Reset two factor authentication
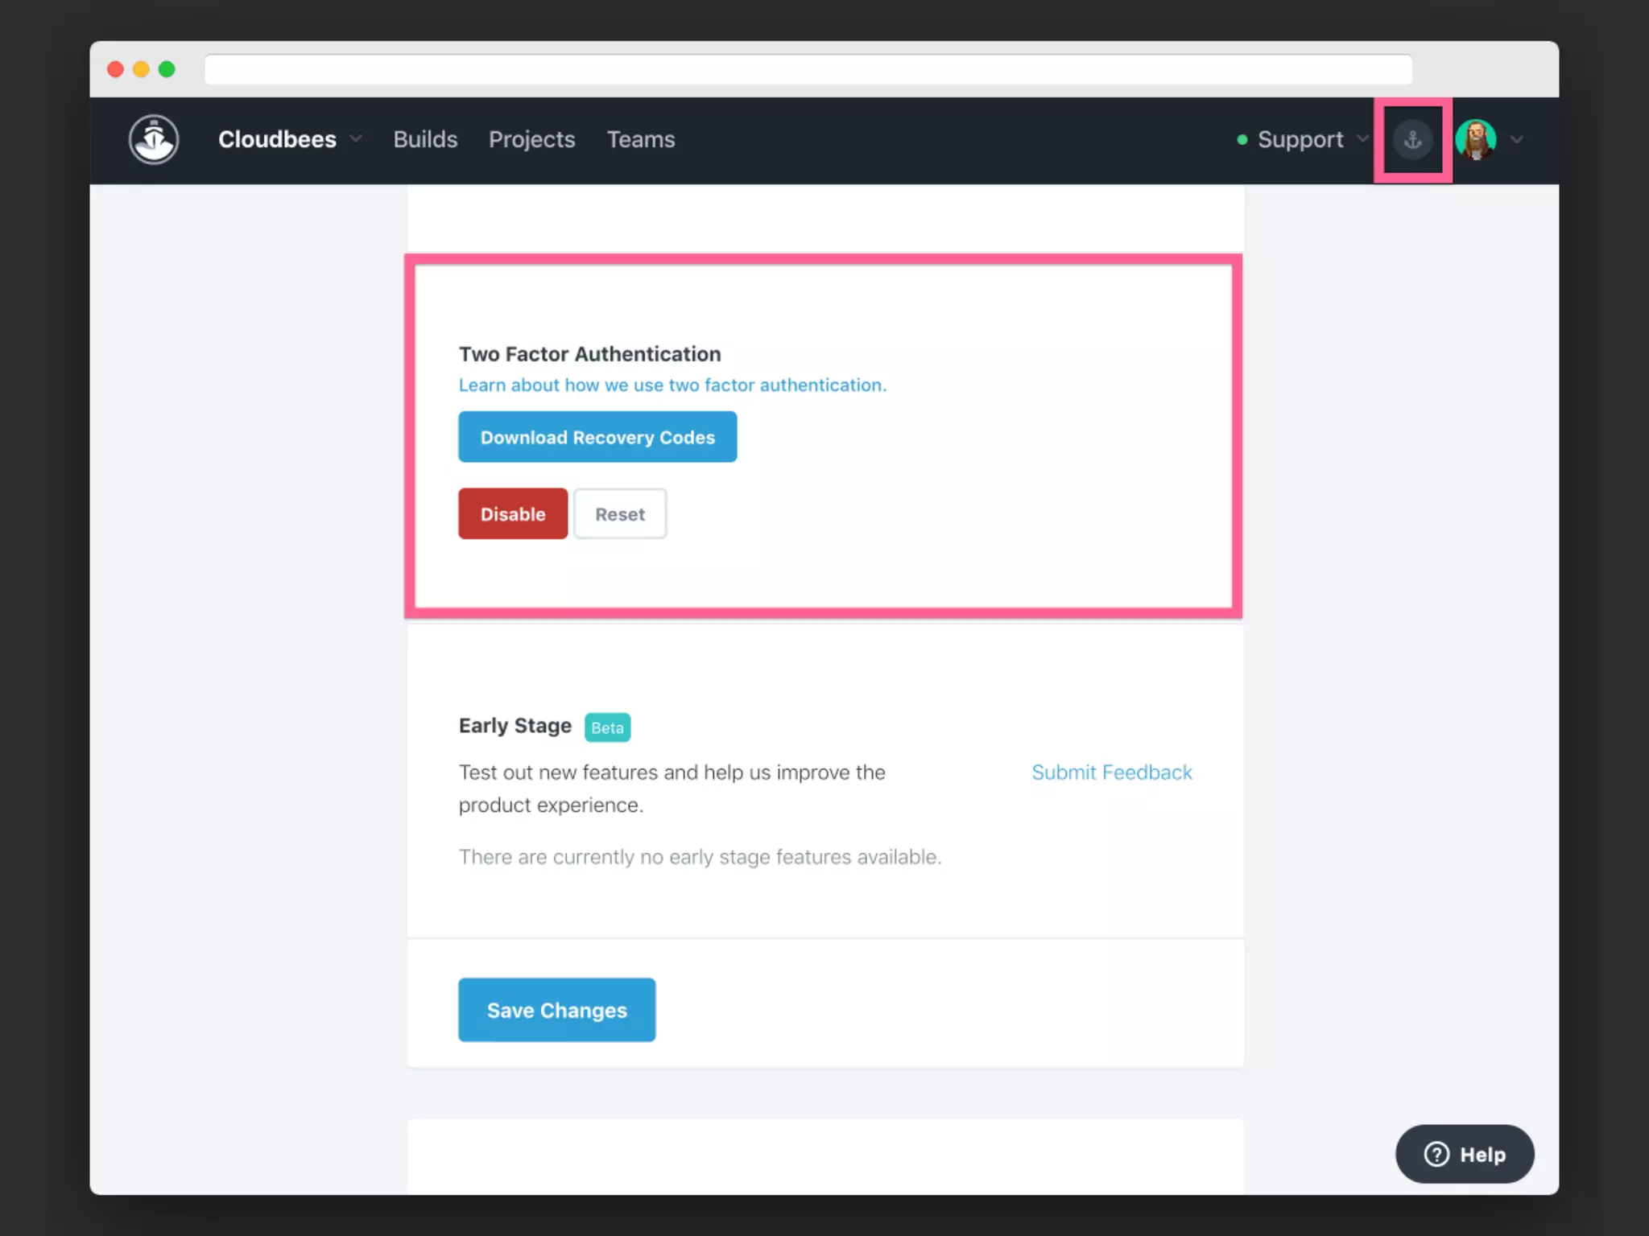The width and height of the screenshot is (1649, 1236). point(620,513)
